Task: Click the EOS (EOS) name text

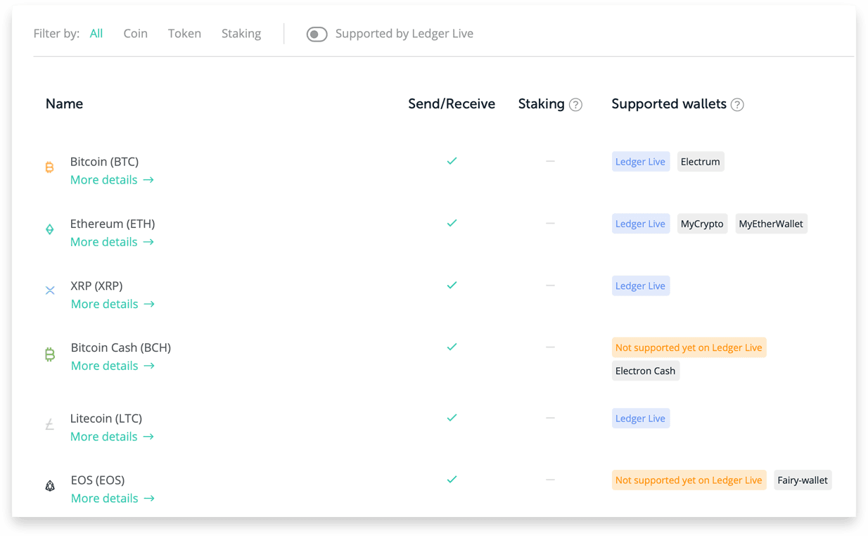Action: click(x=98, y=480)
